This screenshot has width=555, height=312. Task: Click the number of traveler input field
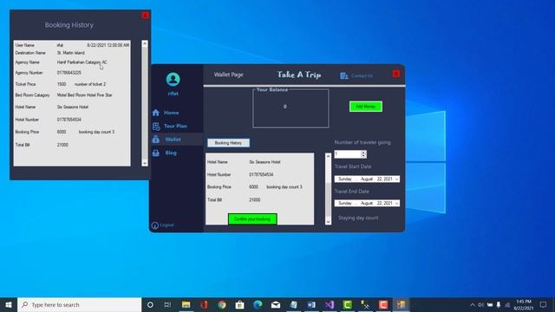(347, 154)
